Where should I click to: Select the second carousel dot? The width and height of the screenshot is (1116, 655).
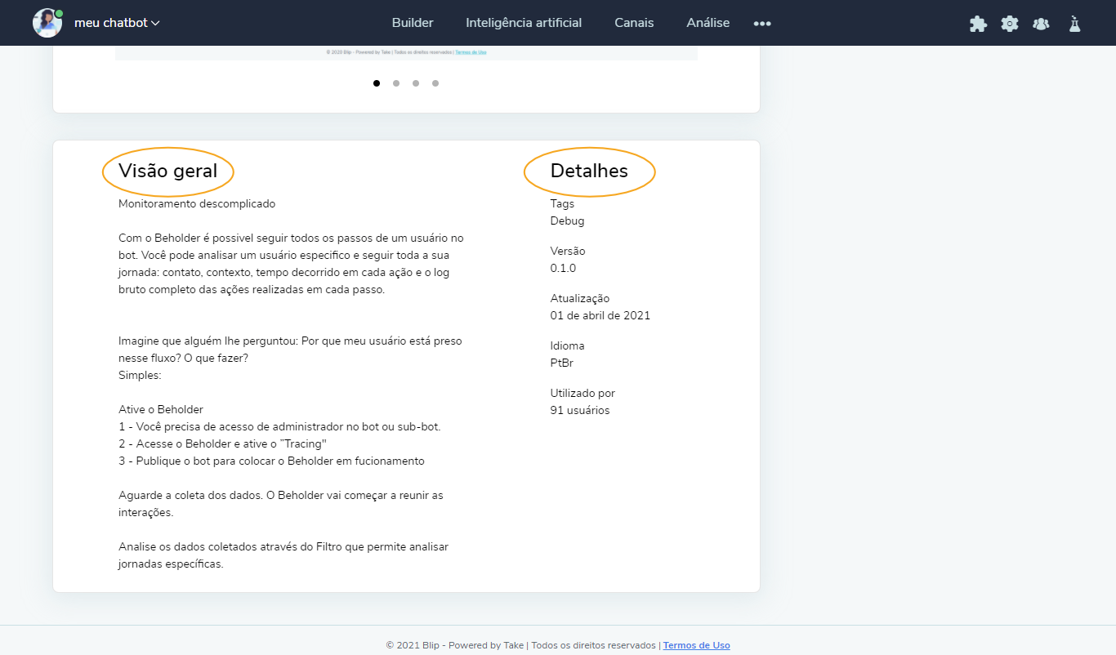(396, 83)
